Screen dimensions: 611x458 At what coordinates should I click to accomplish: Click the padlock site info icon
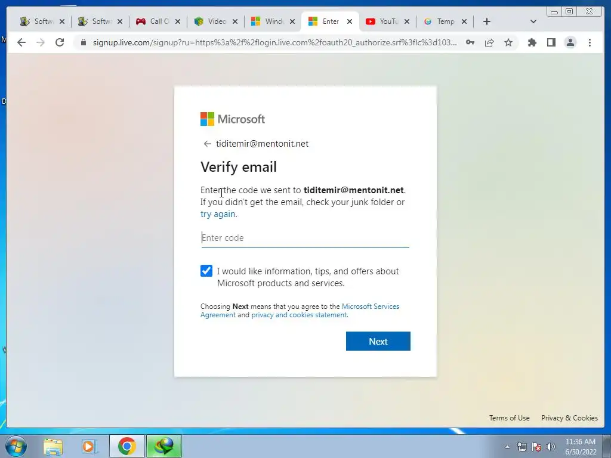tap(83, 42)
